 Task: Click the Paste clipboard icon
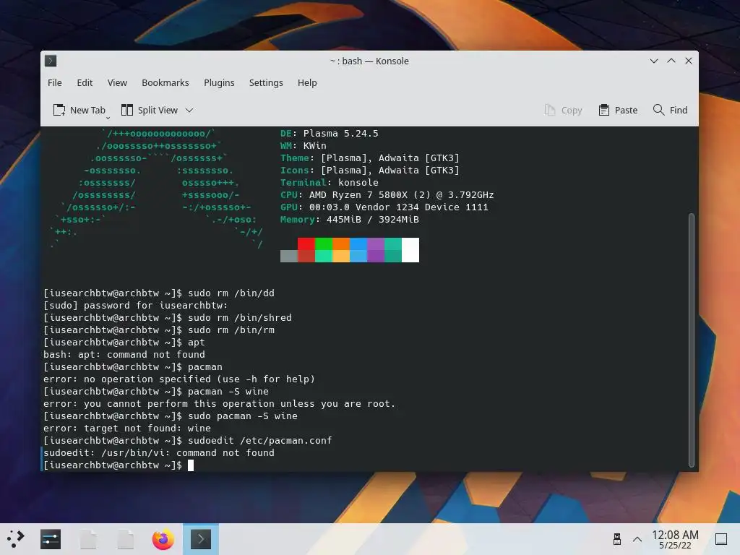tap(603, 110)
